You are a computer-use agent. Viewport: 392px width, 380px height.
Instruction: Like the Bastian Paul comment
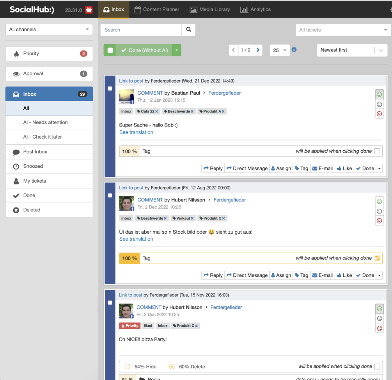click(x=344, y=169)
